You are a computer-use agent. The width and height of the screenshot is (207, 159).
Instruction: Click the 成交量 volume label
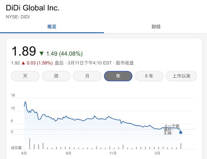click(16, 148)
